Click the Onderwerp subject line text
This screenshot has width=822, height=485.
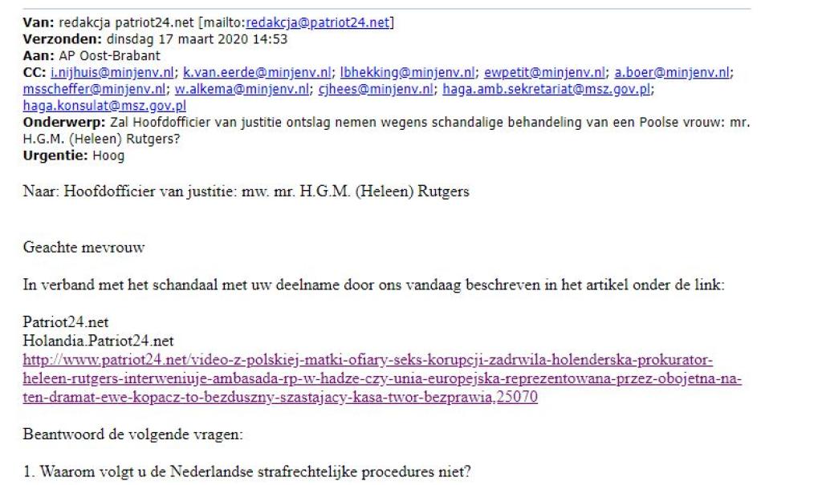coord(386,131)
